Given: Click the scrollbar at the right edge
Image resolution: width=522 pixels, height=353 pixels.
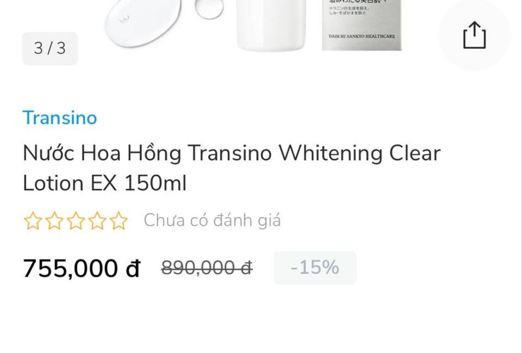Looking at the screenshot, I should (521, 177).
